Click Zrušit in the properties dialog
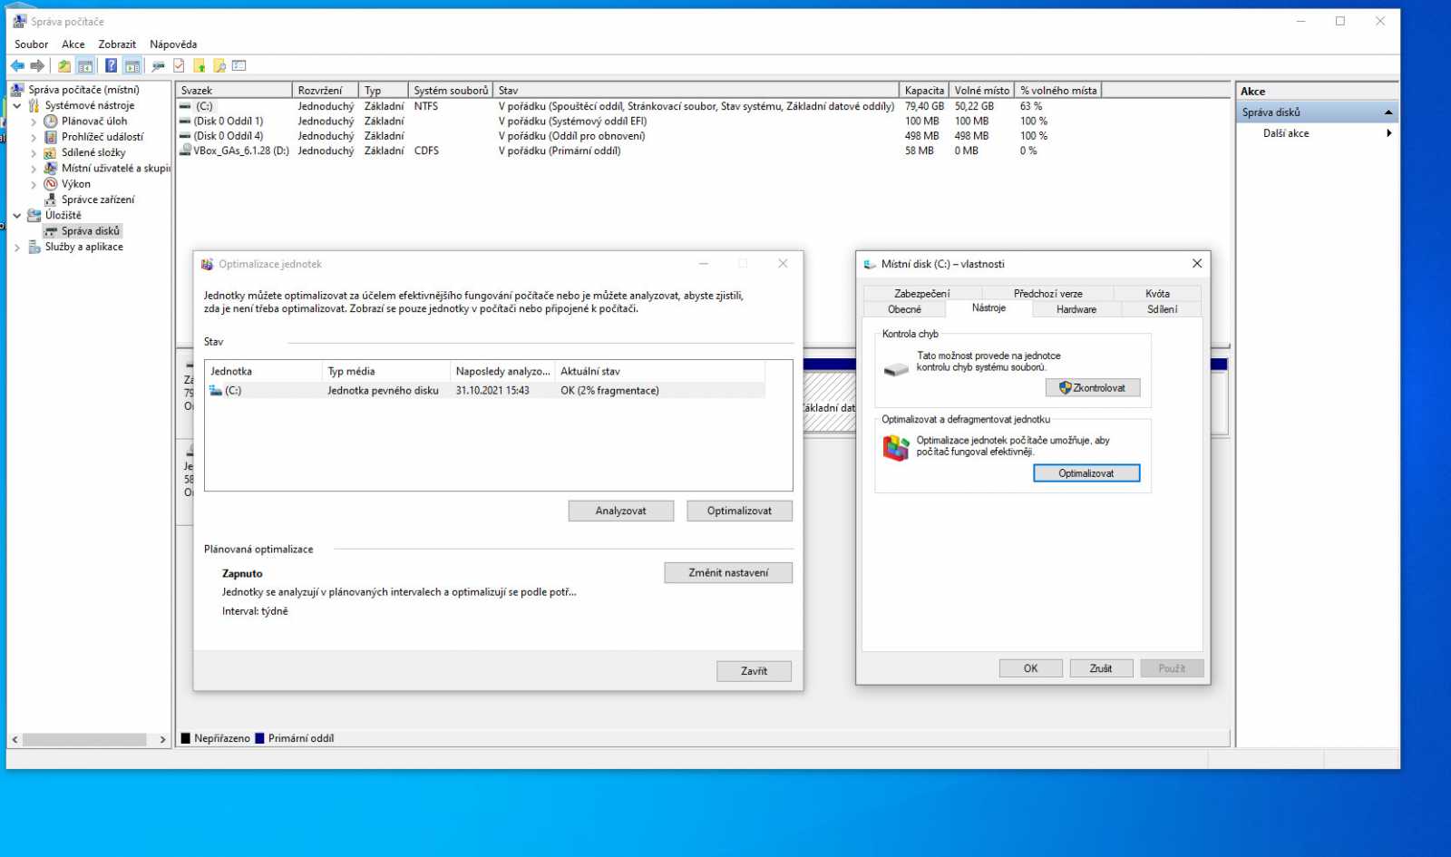The height and width of the screenshot is (857, 1451). (x=1101, y=668)
